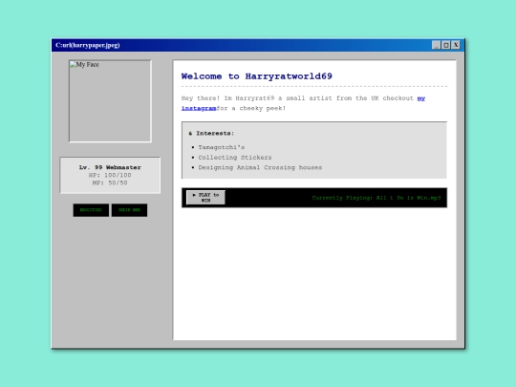516x387 pixels.
Task: Click the HP: 100/100 stat
Action: click(110, 175)
